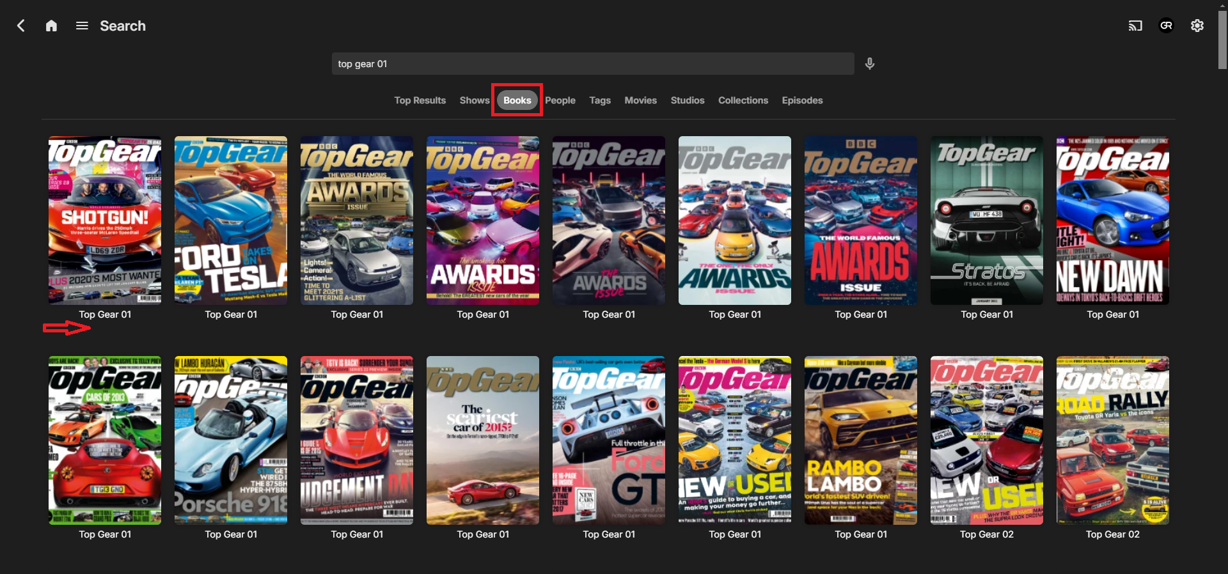Open the user profile icon
The width and height of the screenshot is (1228, 574).
pos(1166,26)
